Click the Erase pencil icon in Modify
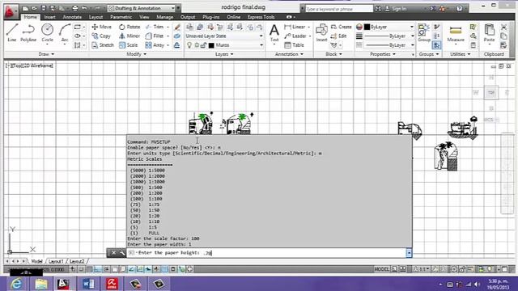This screenshot has width=518, height=291. point(177,27)
